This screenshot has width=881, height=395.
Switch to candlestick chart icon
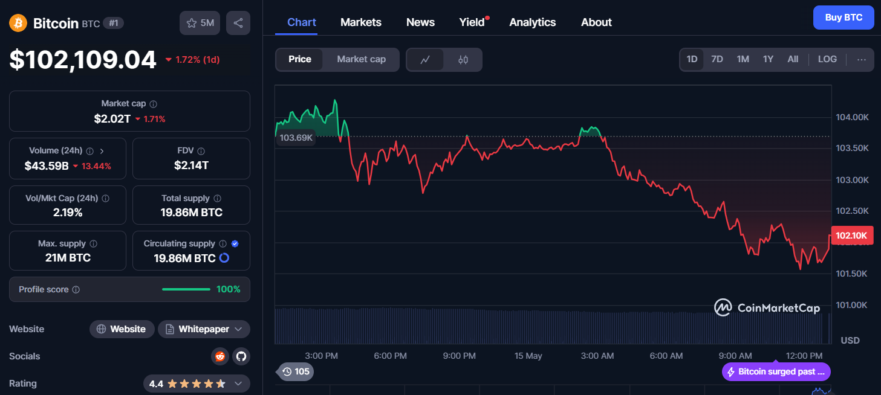(x=463, y=60)
